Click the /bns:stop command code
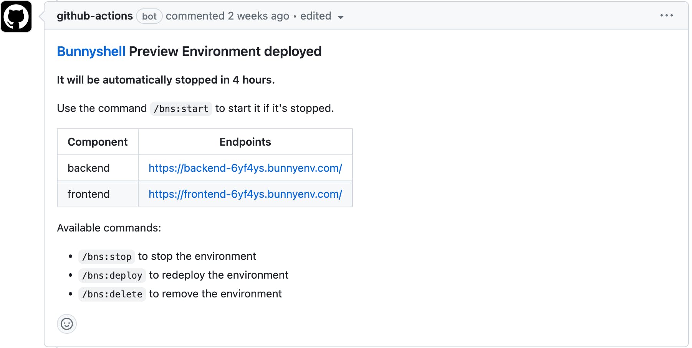 [x=107, y=257]
